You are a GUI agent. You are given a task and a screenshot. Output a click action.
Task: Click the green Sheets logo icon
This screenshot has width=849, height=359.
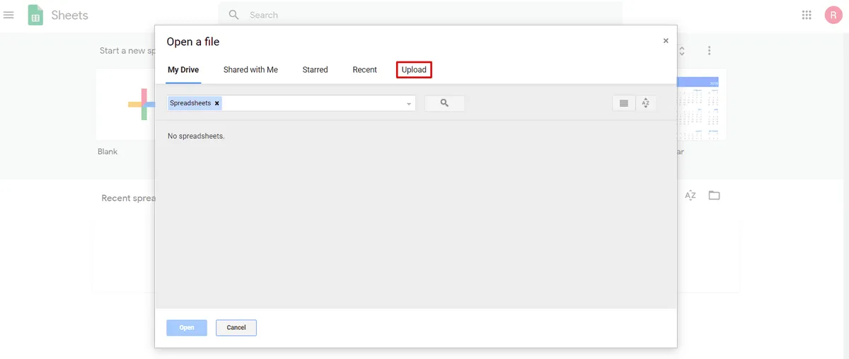[x=35, y=15]
